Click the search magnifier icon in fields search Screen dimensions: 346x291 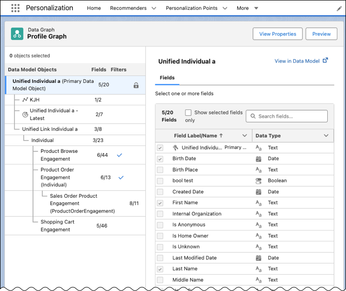click(x=253, y=116)
